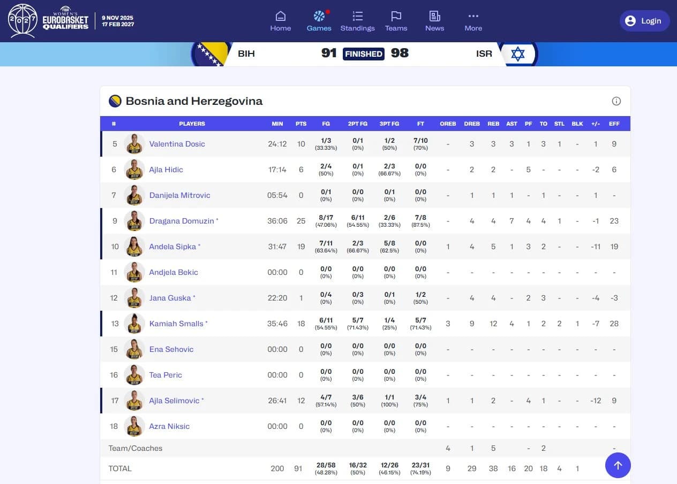Open the Teams page
Image resolution: width=677 pixels, height=484 pixels.
[396, 21]
